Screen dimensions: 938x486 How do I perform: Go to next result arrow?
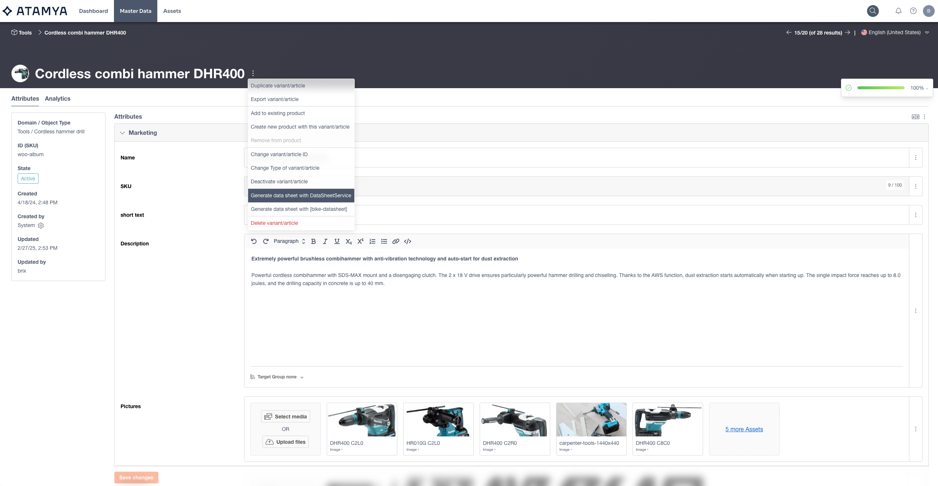pyautogui.click(x=847, y=32)
